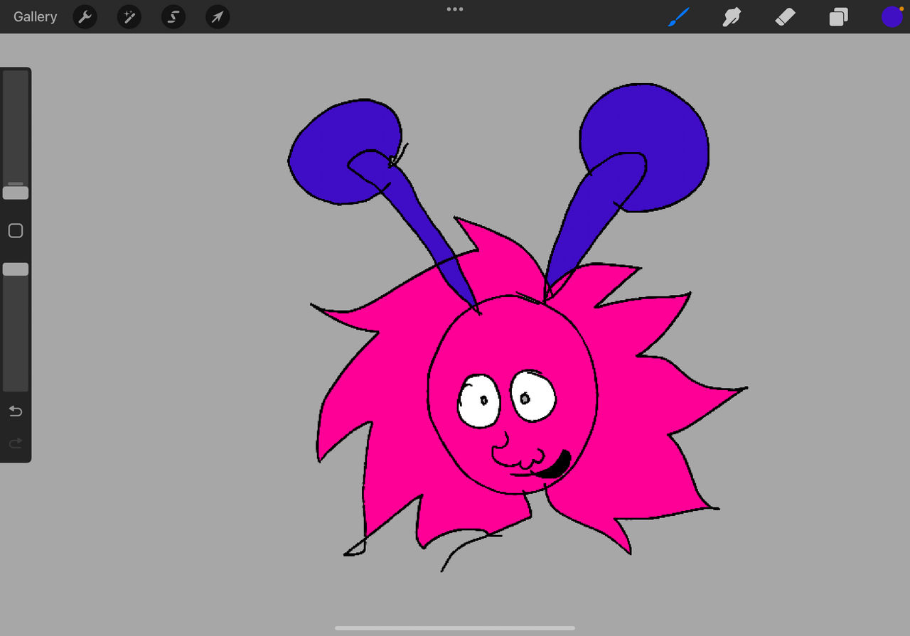The image size is (910, 636).
Task: Open the Layers panel
Action: point(839,17)
